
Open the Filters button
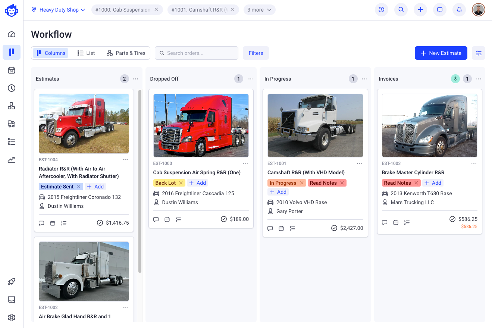(x=256, y=53)
